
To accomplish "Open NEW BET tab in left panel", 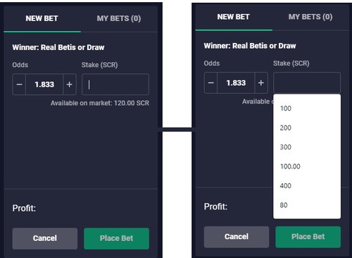I will click(42, 18).
